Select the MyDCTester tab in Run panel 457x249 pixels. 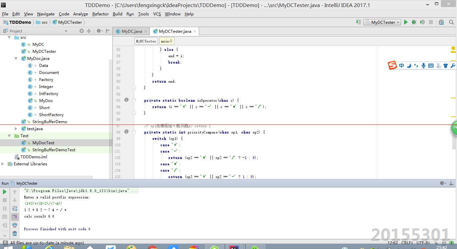tap(27, 183)
